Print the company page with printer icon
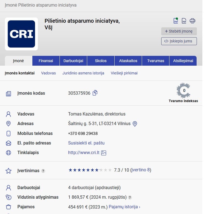Screen dimensions: 204x214 (192, 21)
